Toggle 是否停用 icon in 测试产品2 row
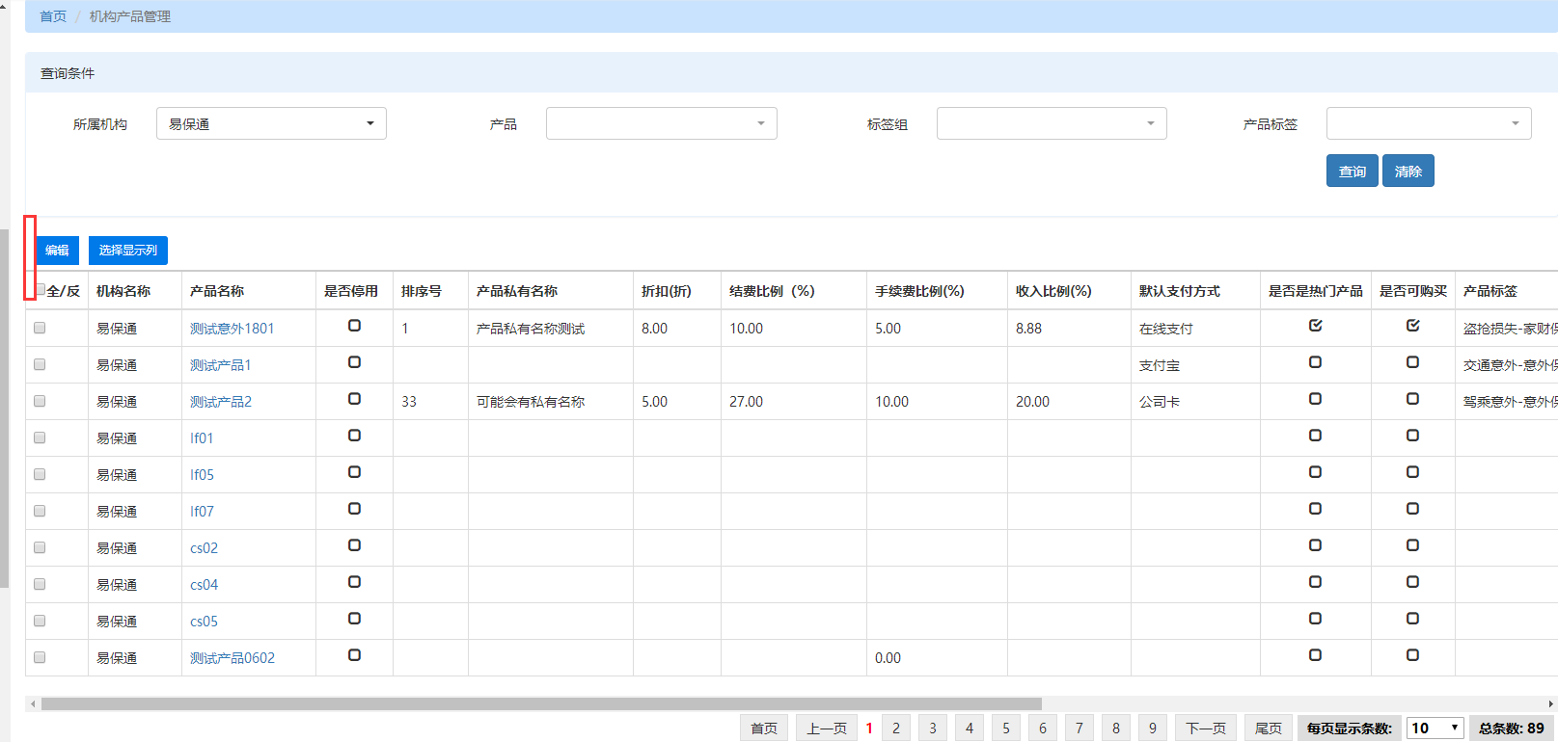The width and height of the screenshot is (1558, 742). click(354, 399)
